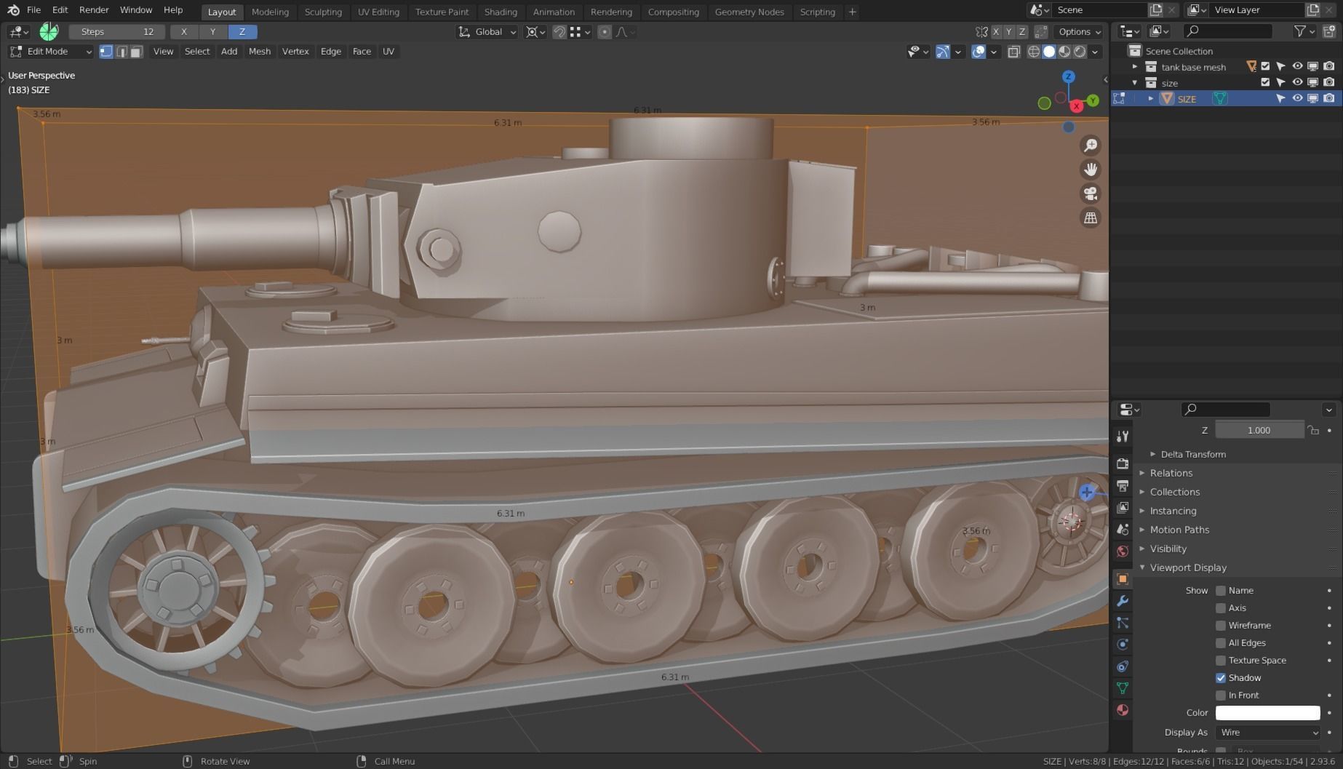The width and height of the screenshot is (1343, 769).
Task: Toggle the camera view icon
Action: (x=1090, y=194)
